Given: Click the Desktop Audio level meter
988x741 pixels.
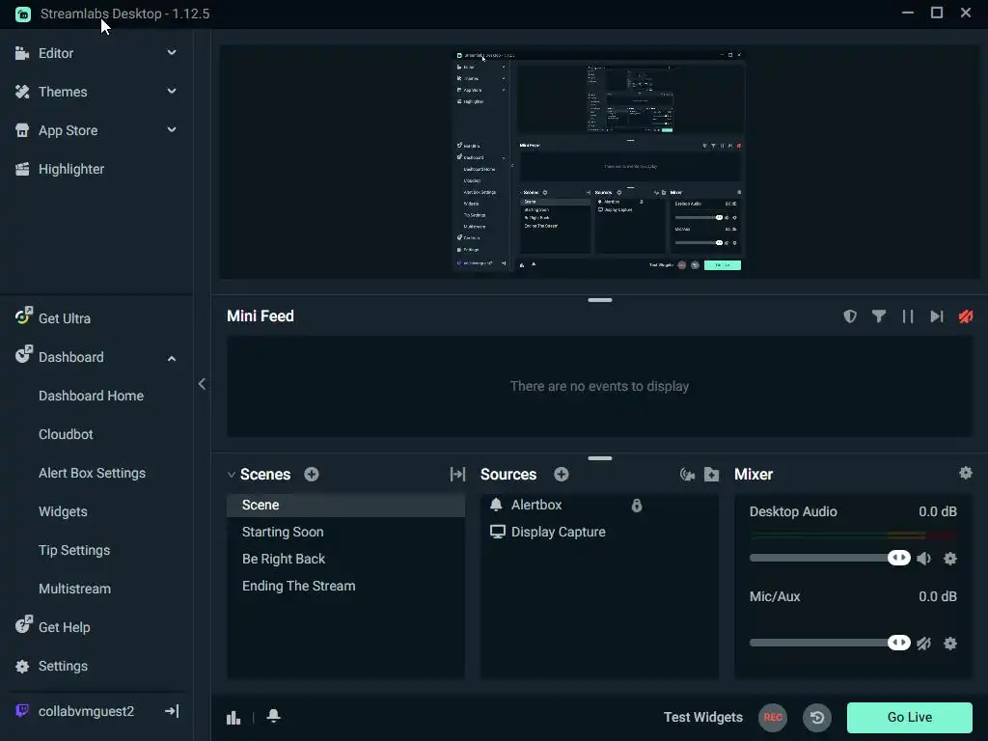Looking at the screenshot, I should click(x=853, y=535).
